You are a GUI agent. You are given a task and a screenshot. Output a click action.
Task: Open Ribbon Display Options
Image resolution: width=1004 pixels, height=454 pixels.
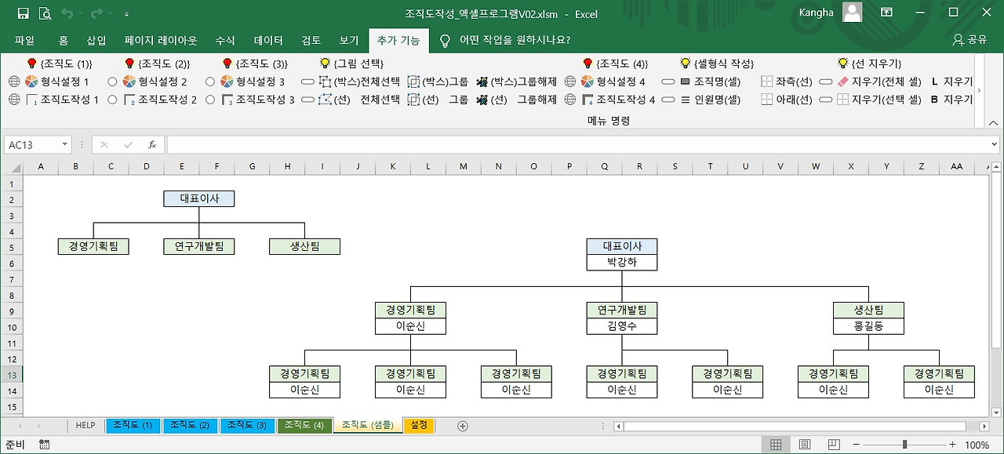tap(886, 13)
